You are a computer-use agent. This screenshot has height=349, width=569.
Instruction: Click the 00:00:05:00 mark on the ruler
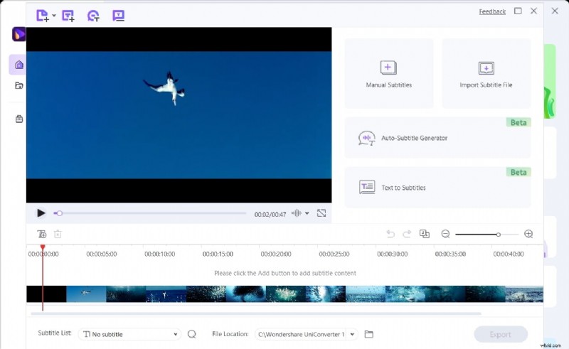102,254
